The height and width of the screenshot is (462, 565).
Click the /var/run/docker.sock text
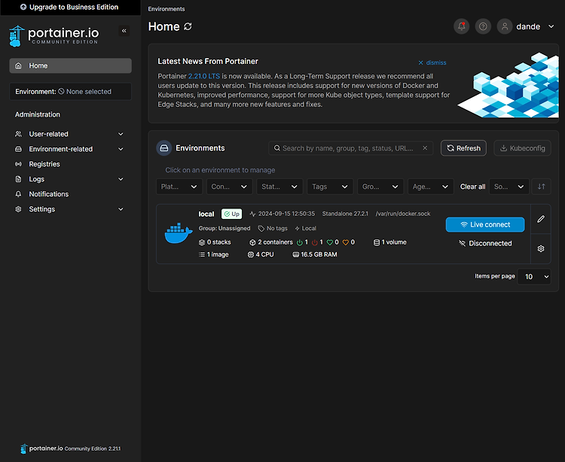pyautogui.click(x=403, y=214)
